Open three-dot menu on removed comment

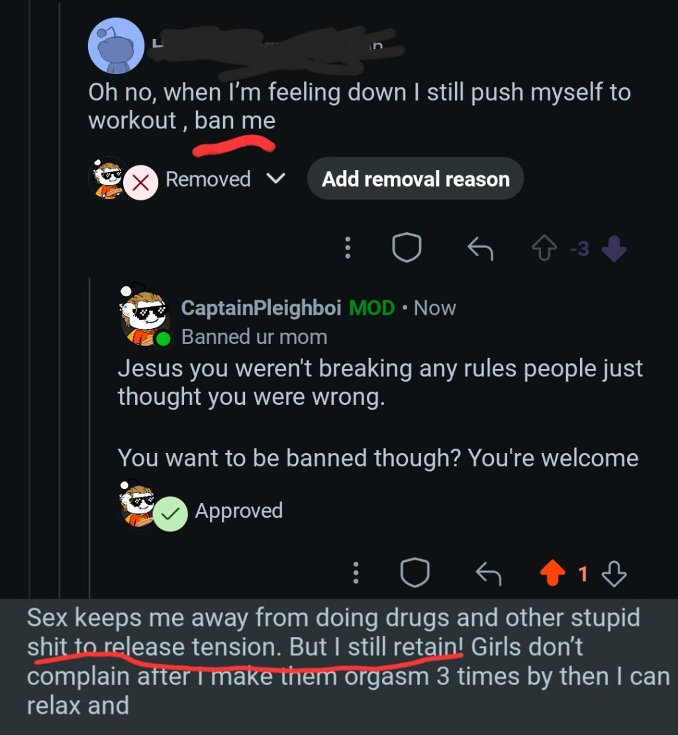(346, 247)
